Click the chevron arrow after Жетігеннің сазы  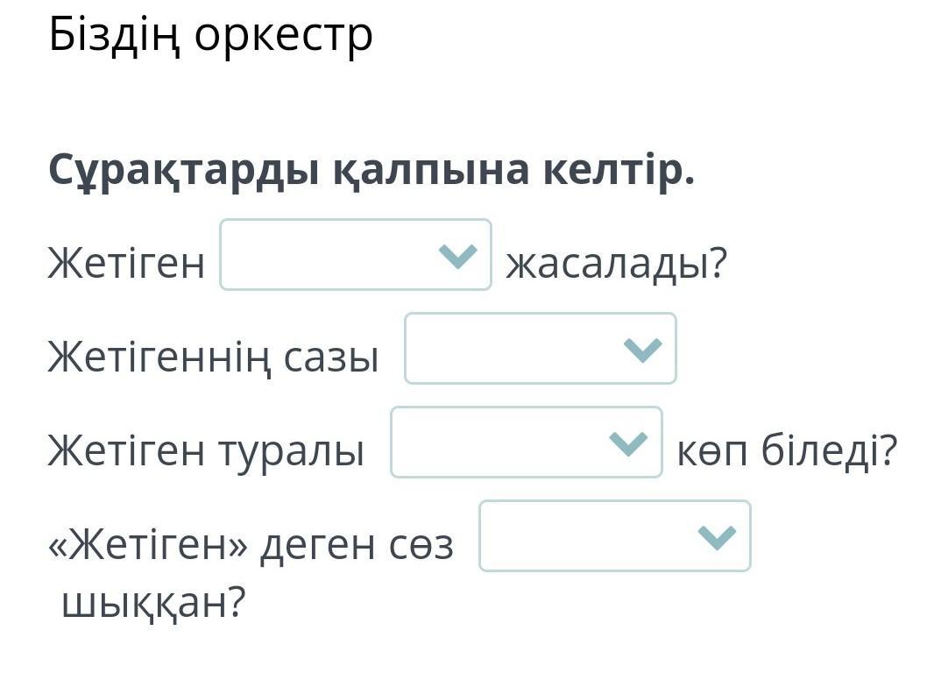click(x=642, y=350)
